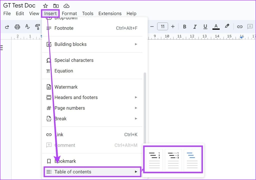Click the move to folder icon
The image size is (256, 180).
56,6
